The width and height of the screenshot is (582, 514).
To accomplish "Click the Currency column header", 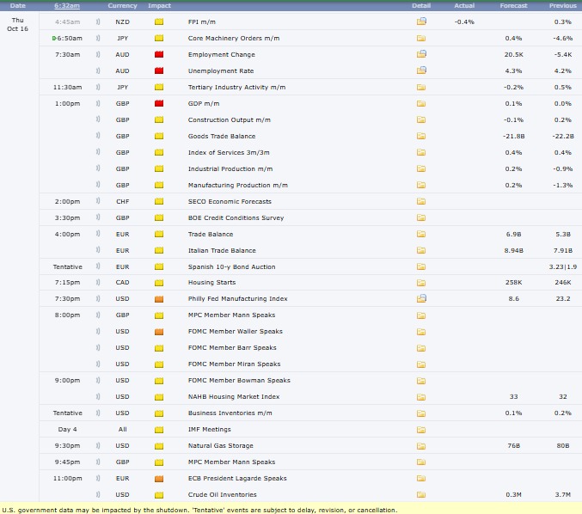I will click(123, 6).
